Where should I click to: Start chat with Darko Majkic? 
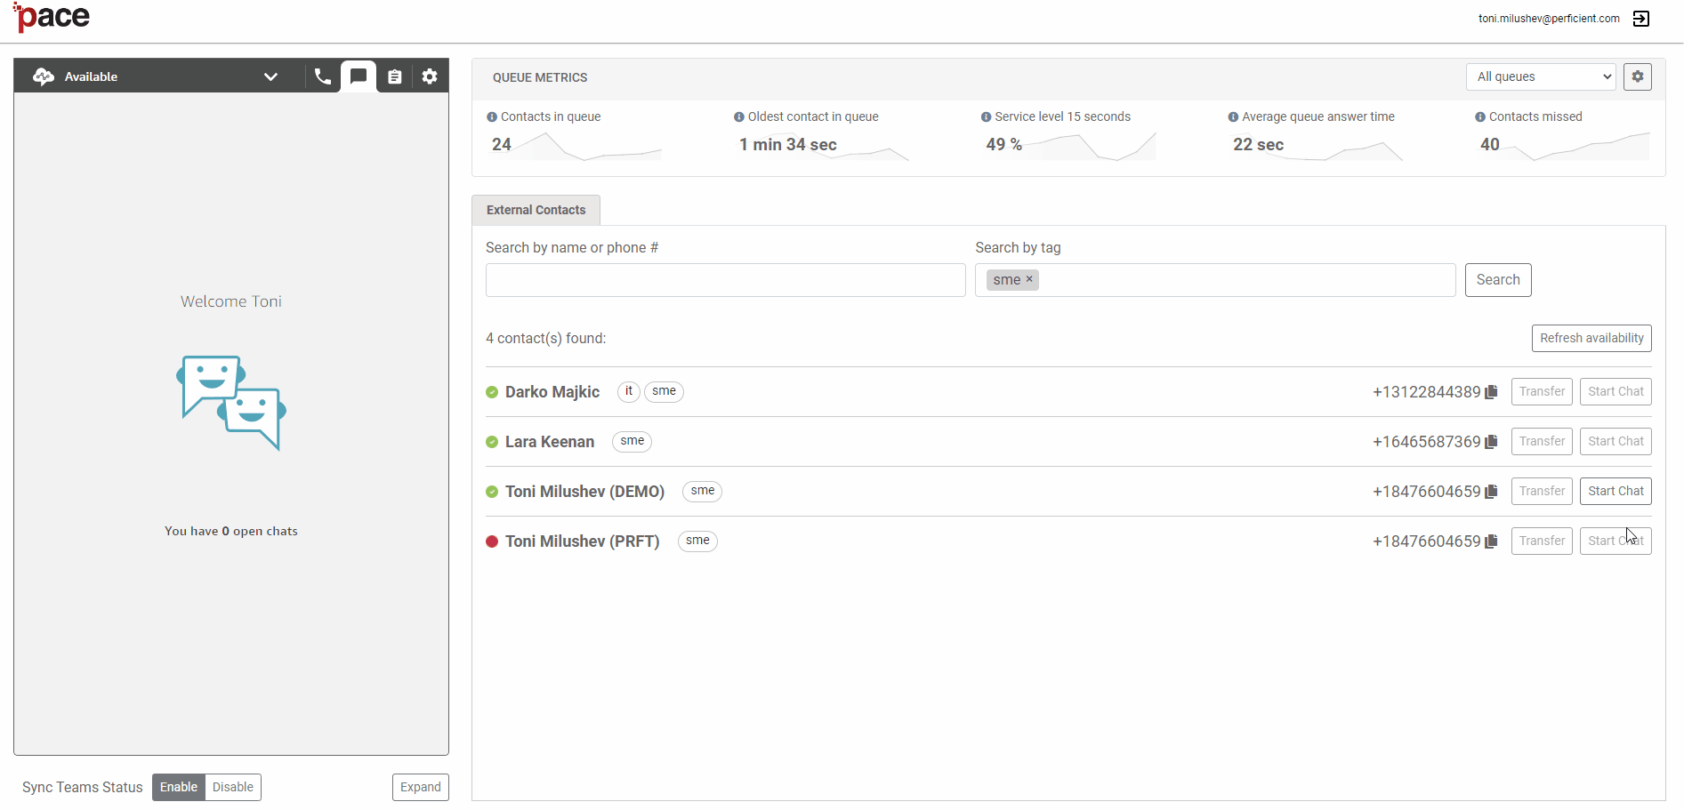click(x=1616, y=391)
